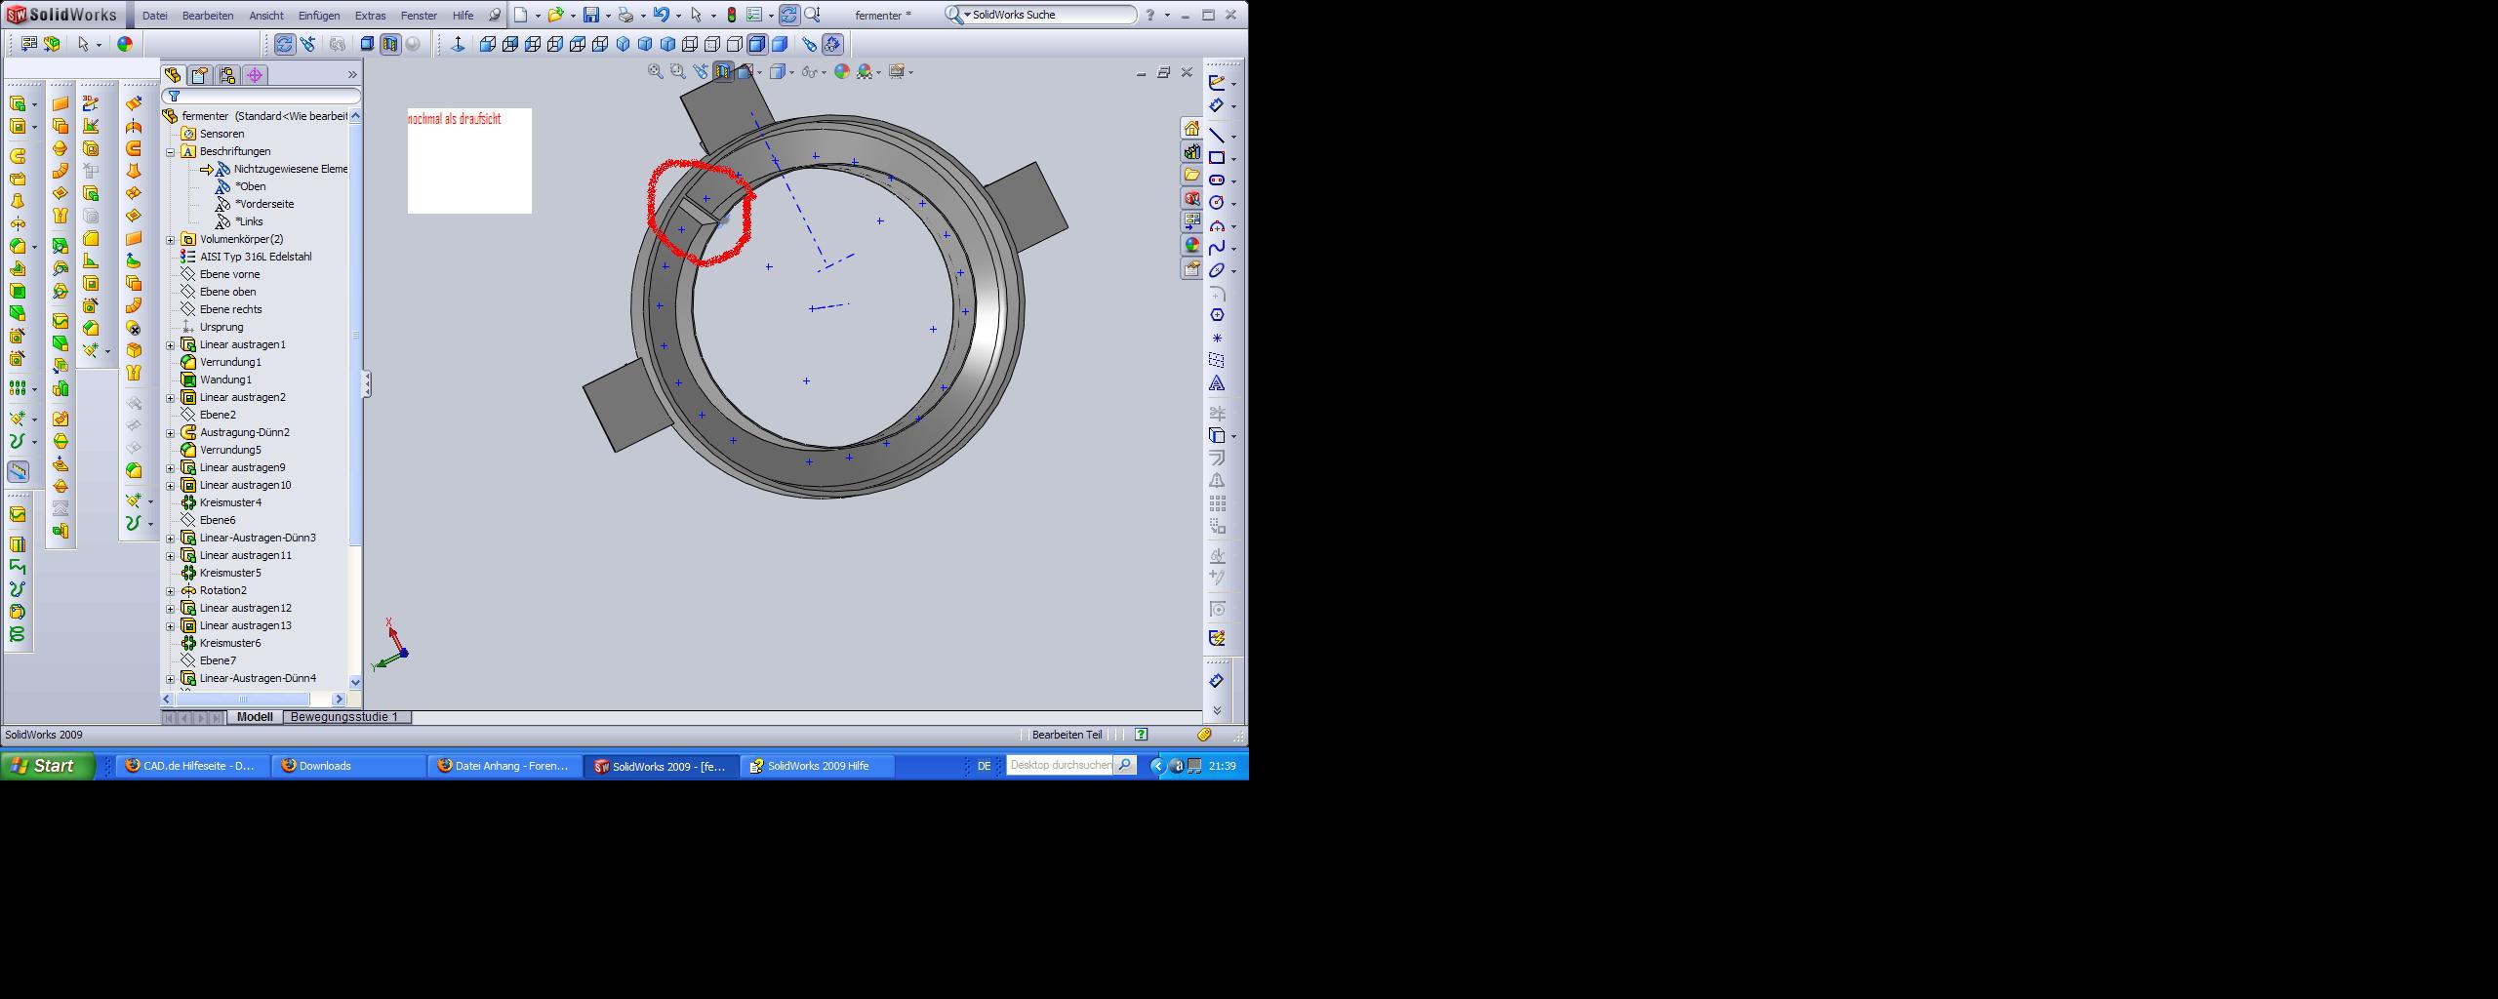Switch to the Bewegungsstudie 1 tab
Screen dimensions: 2498x999
point(344,717)
